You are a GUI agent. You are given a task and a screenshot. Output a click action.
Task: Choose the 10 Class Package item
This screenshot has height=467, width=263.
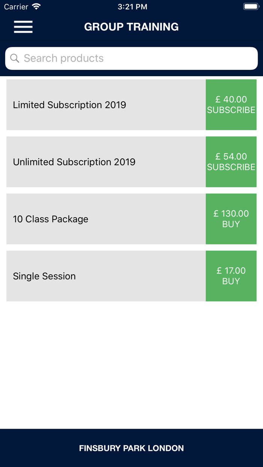[106, 219]
